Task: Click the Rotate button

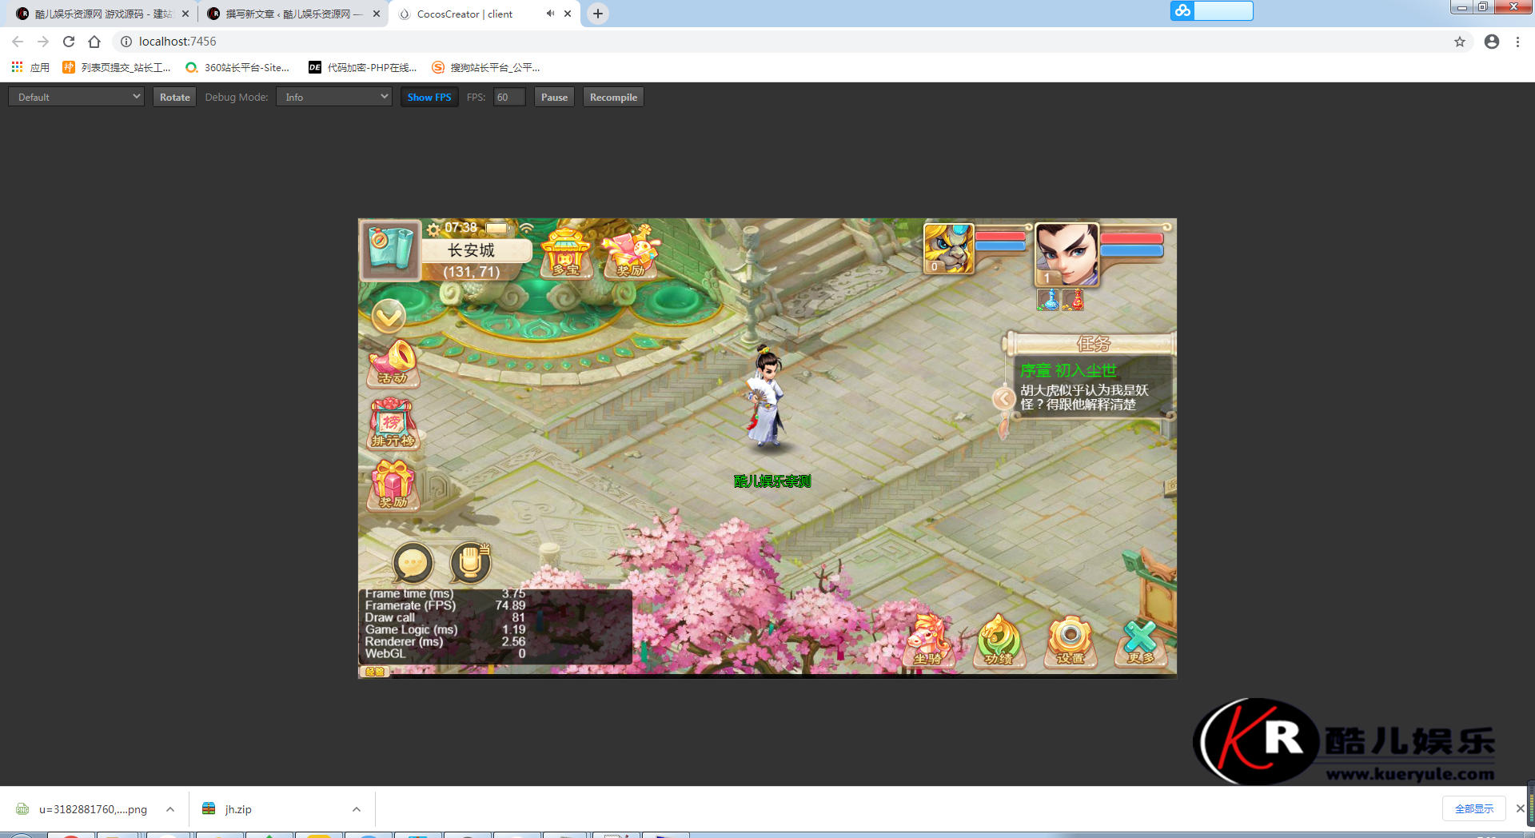Action: tap(174, 97)
